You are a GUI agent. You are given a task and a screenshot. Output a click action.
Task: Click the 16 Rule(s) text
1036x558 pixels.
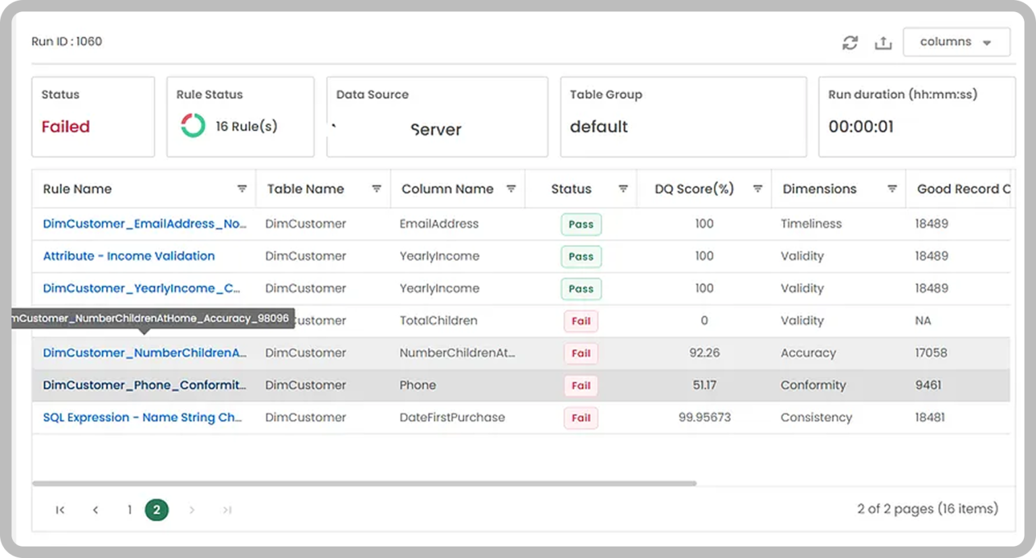click(x=246, y=126)
